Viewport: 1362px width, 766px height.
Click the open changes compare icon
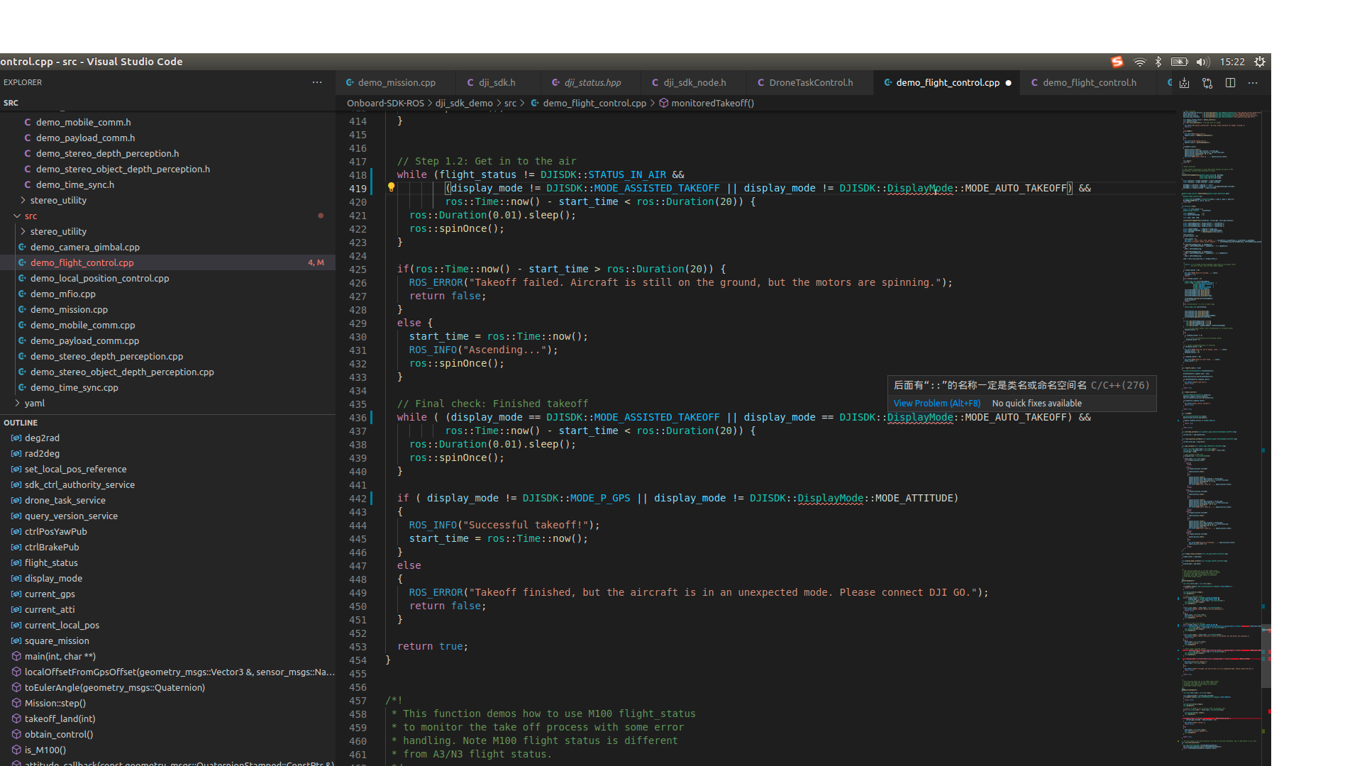tap(1207, 83)
